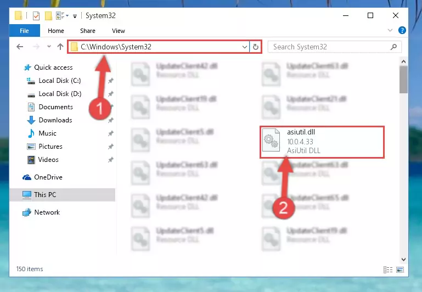Switch to the View ribbon tab
This screenshot has height=292, width=422.
(119, 31)
